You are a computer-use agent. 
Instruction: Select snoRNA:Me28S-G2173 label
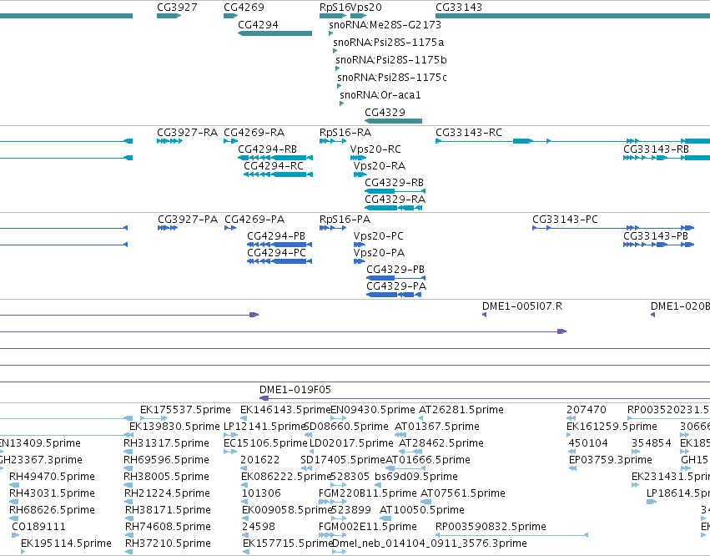(x=385, y=25)
